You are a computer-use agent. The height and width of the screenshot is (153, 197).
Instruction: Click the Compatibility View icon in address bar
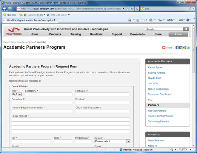click(x=127, y=9)
